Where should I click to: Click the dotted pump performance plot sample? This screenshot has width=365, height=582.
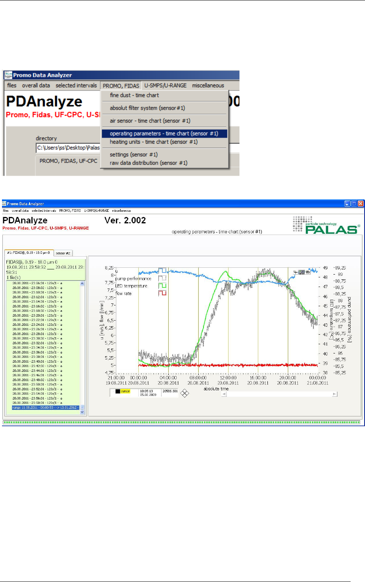point(162,278)
